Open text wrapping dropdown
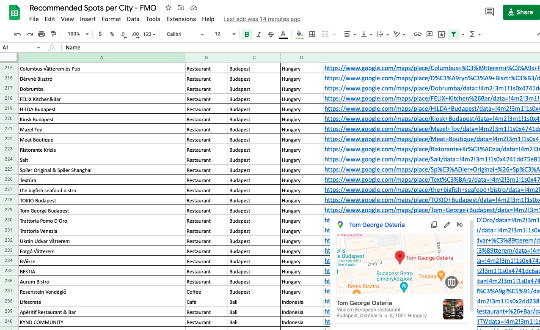The height and width of the screenshot is (330, 540). pyautogui.click(x=383, y=34)
